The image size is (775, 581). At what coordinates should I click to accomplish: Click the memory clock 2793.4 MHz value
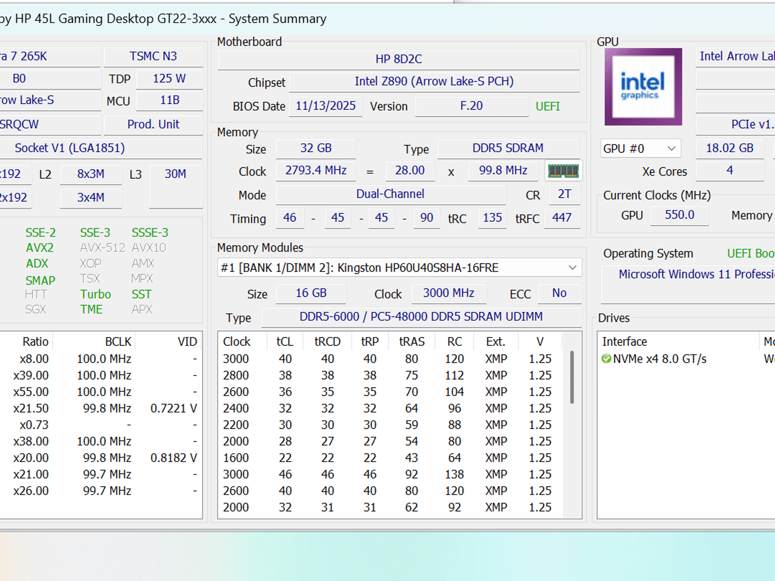(x=316, y=171)
